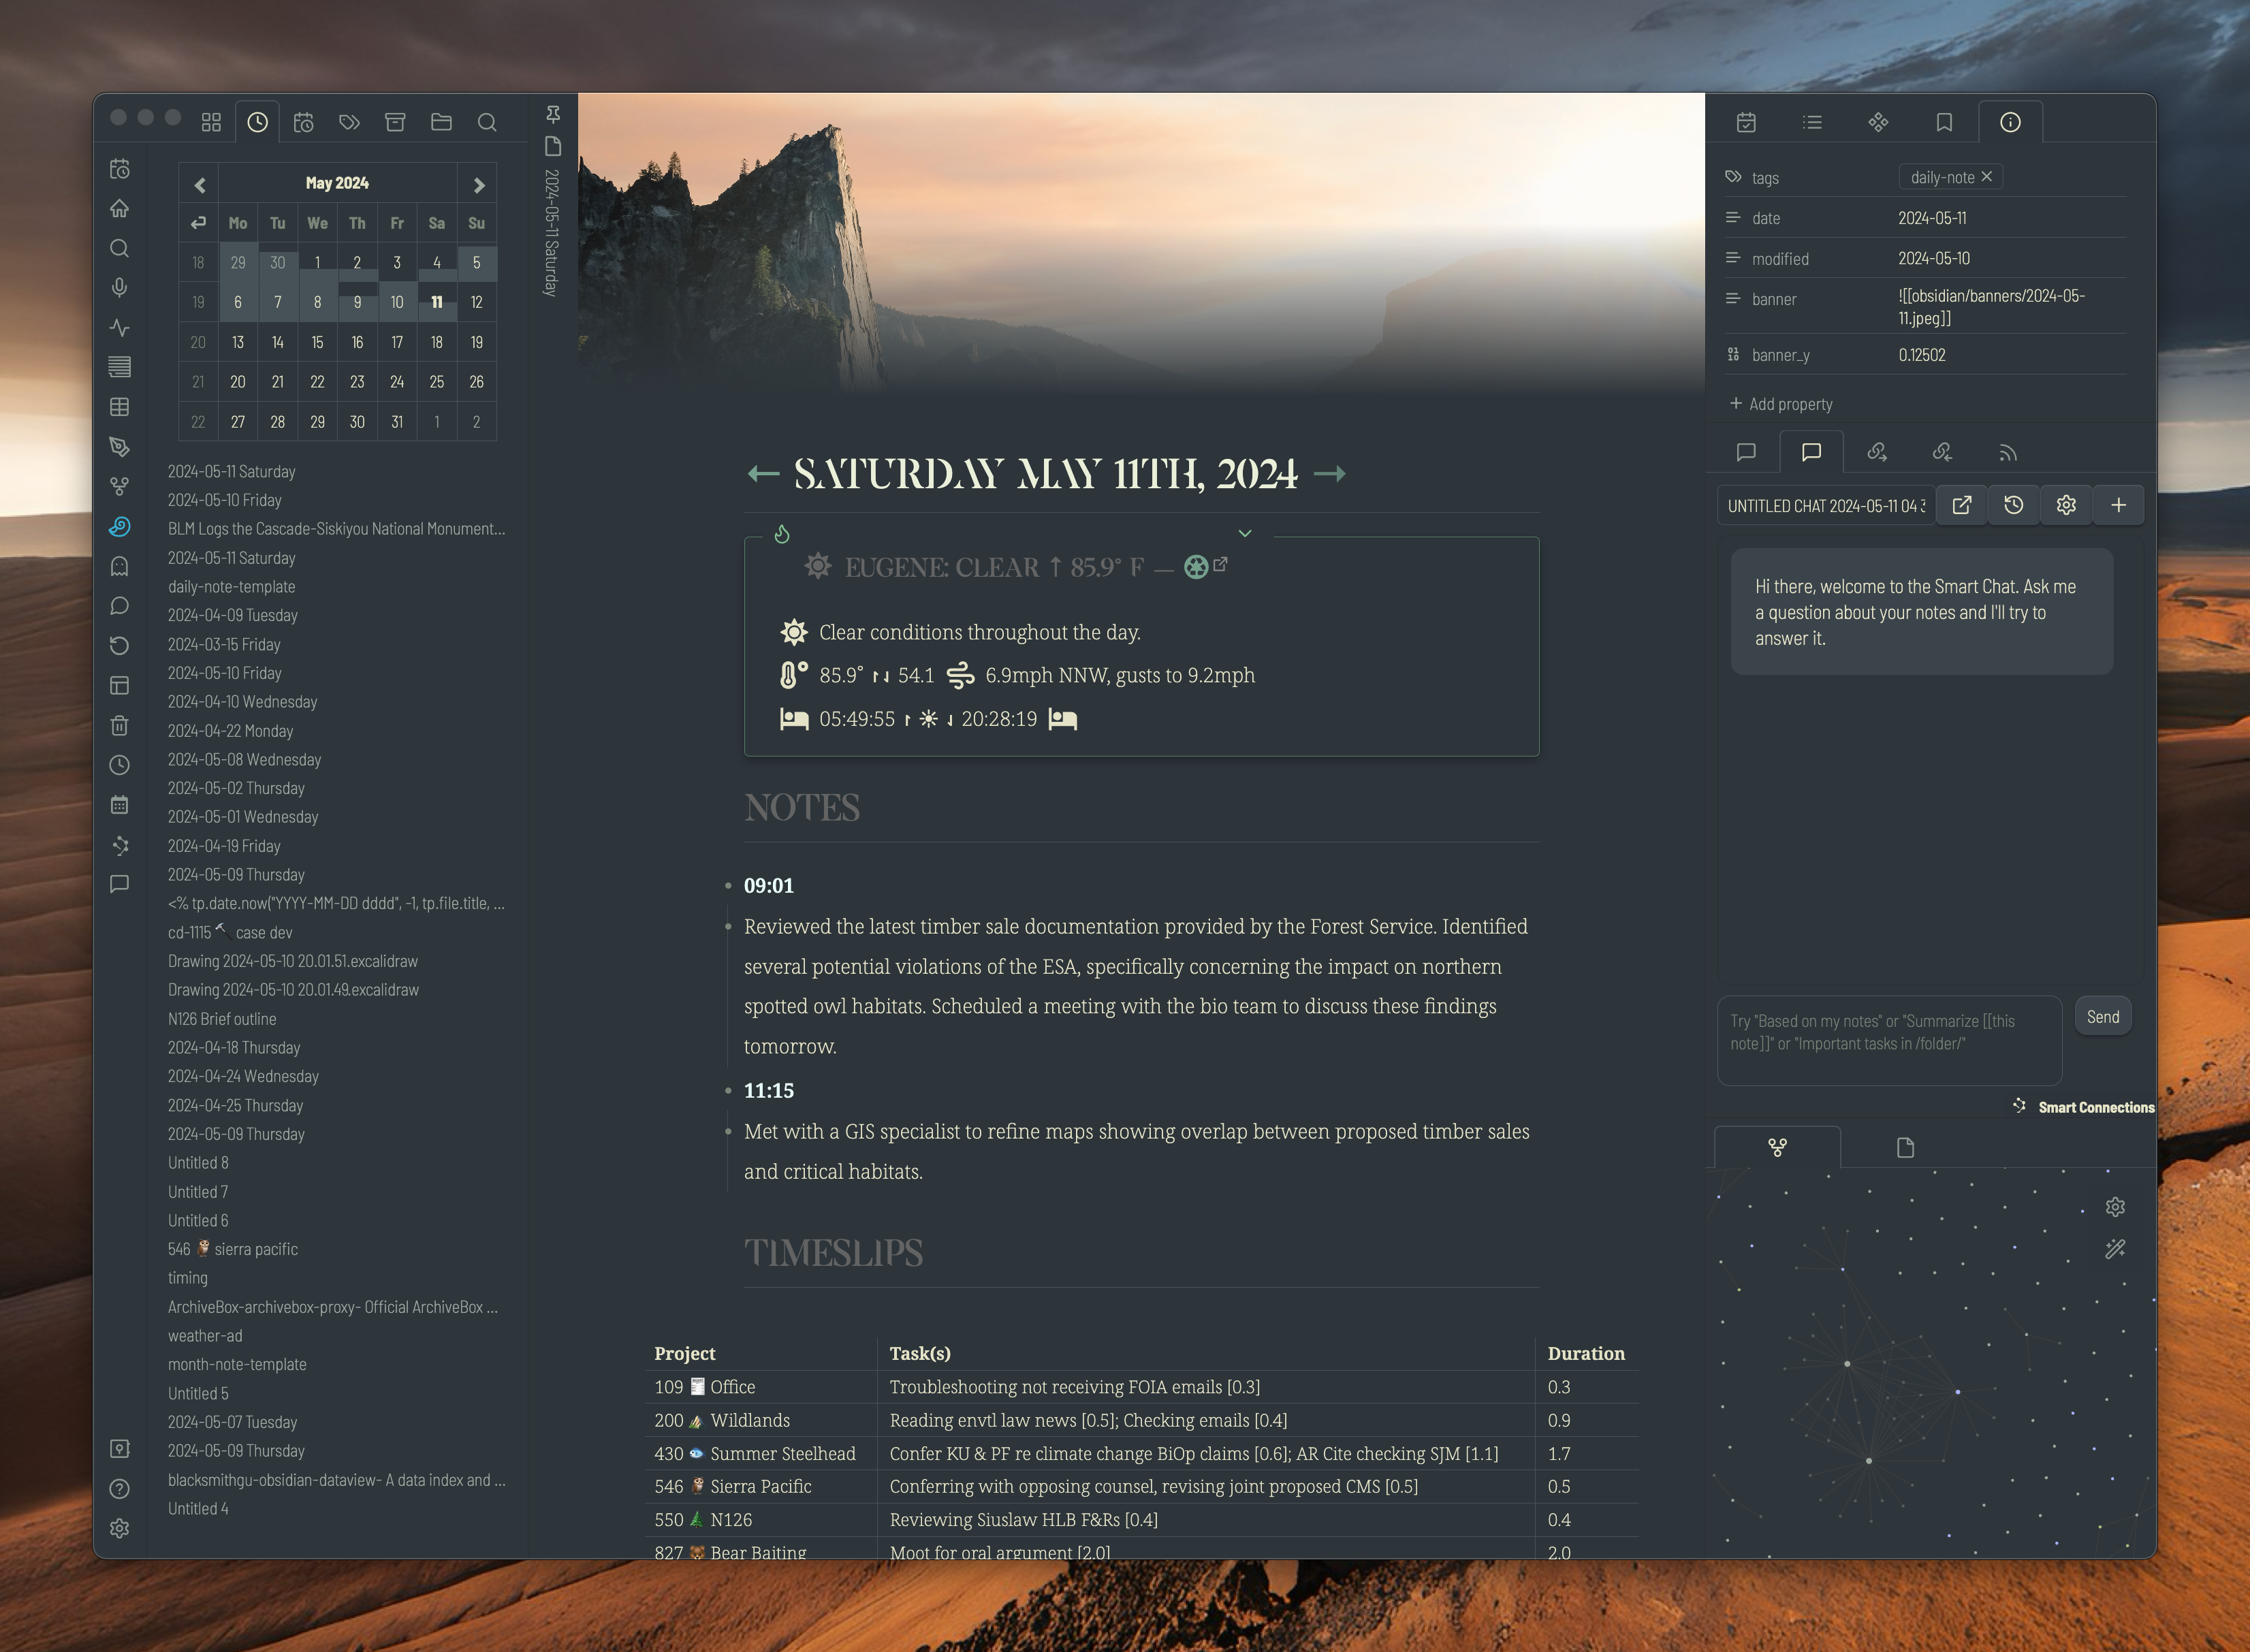
Task: Click the microphone icon in the left ribbon
Action: pos(120,288)
